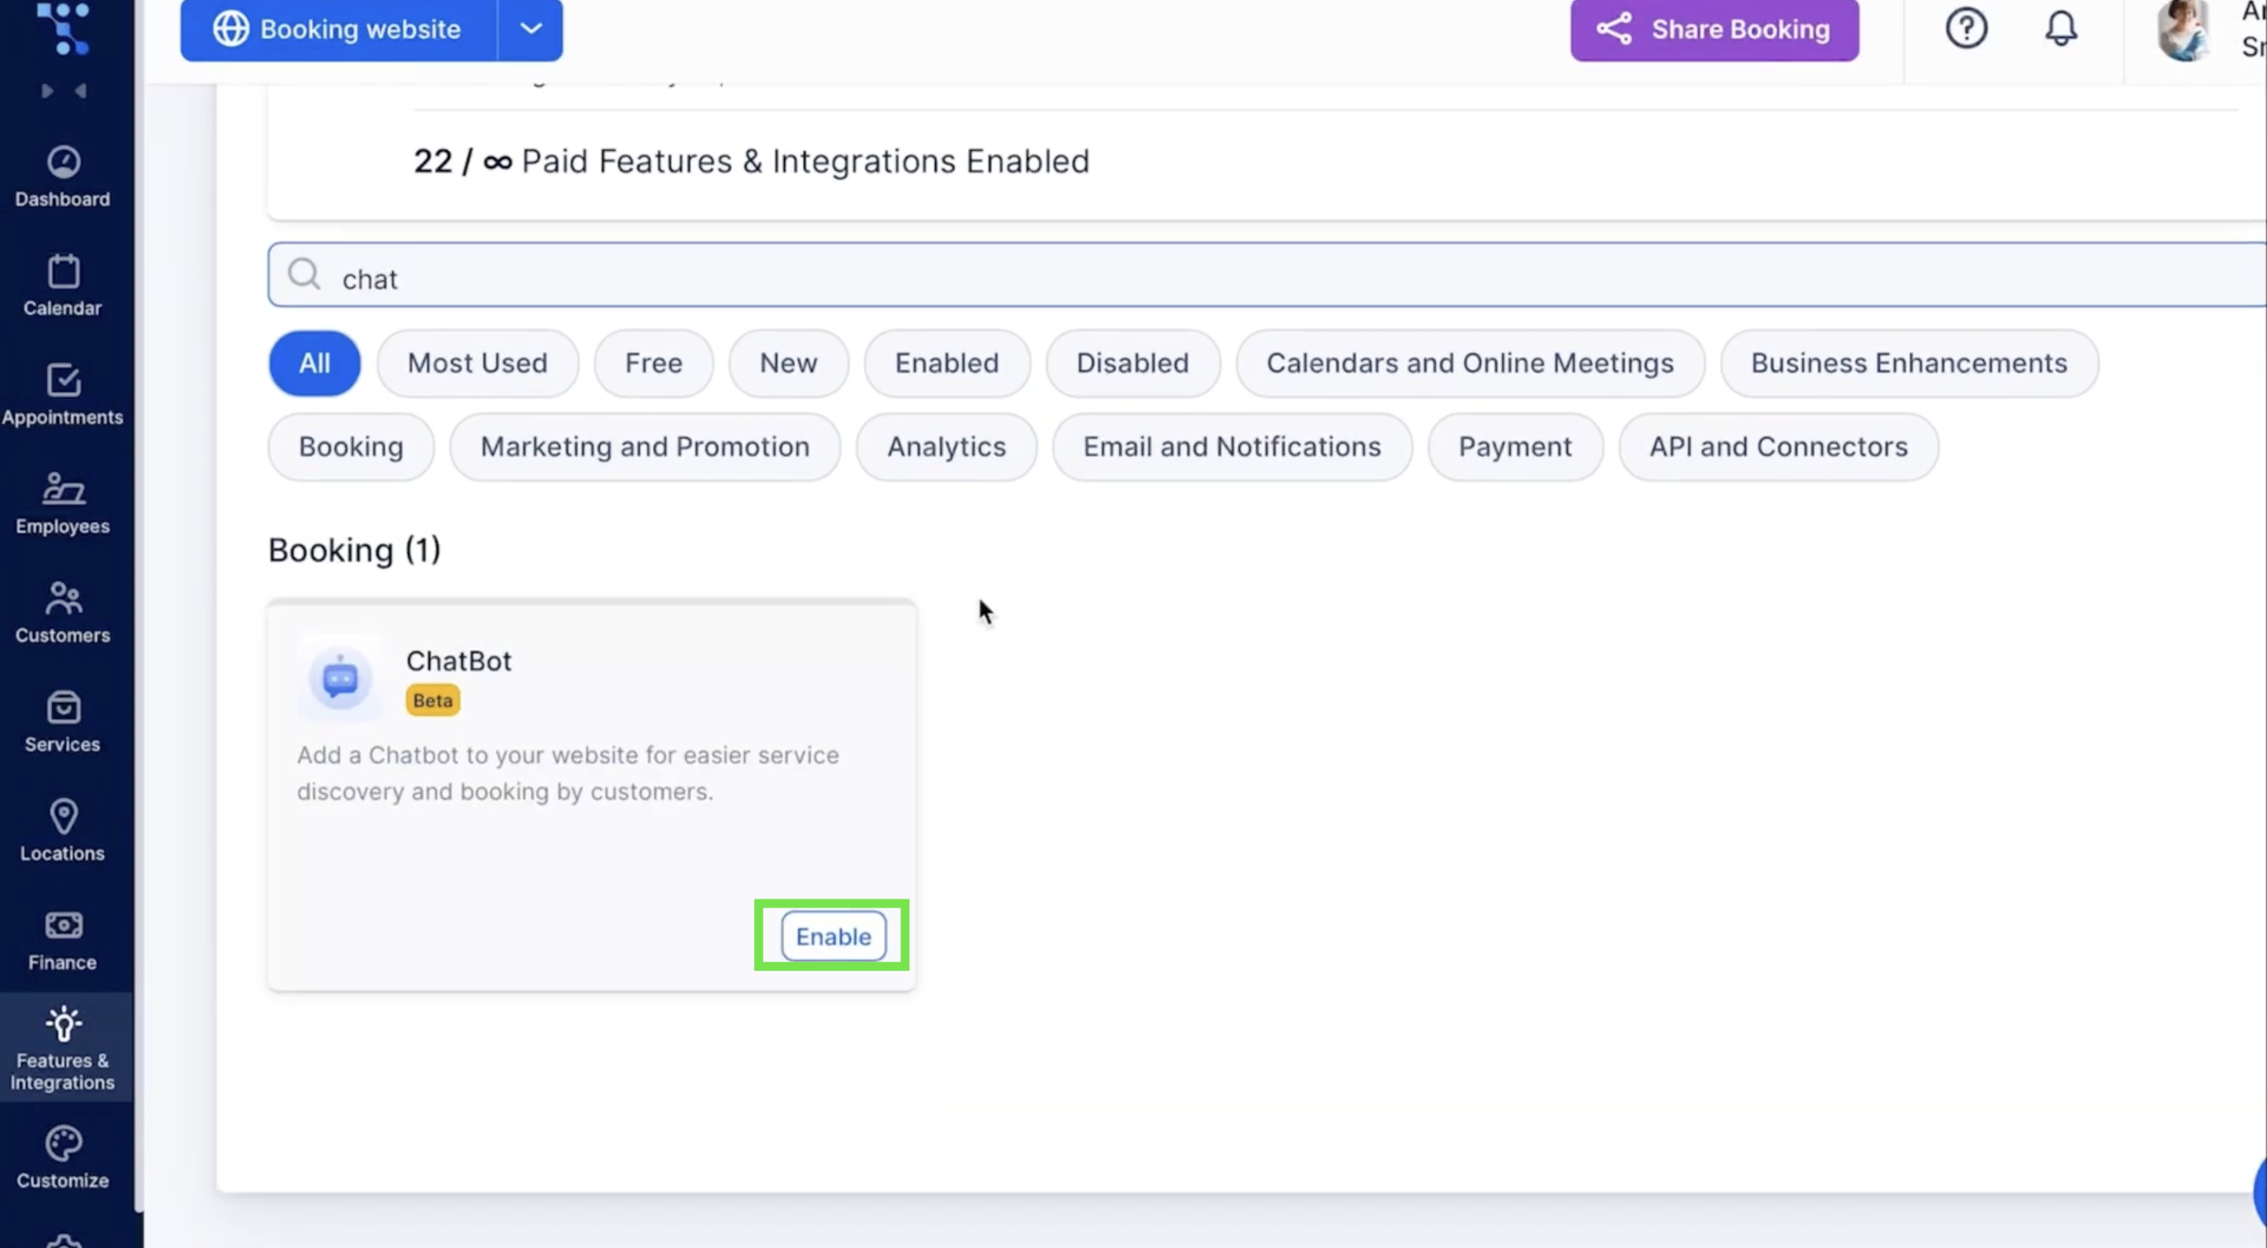Image resolution: width=2267 pixels, height=1248 pixels.
Task: Expand the Booking website dropdown
Action: (532, 29)
